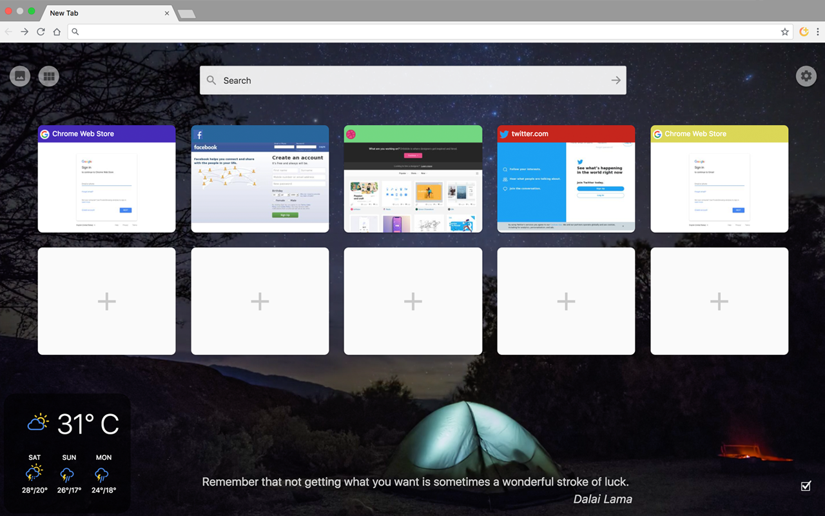The width and height of the screenshot is (825, 516).
Task: Click the orange extension icon in the toolbar
Action: 804,31
